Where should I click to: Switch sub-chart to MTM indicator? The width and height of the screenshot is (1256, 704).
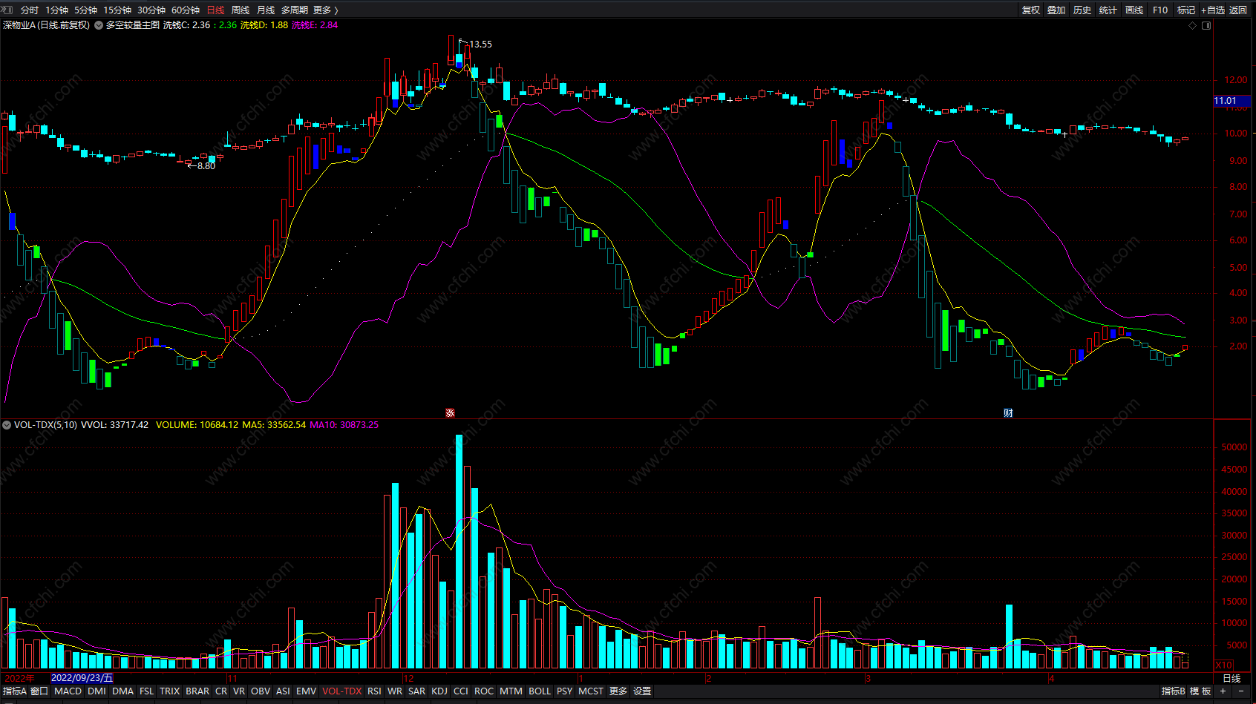[x=511, y=691]
